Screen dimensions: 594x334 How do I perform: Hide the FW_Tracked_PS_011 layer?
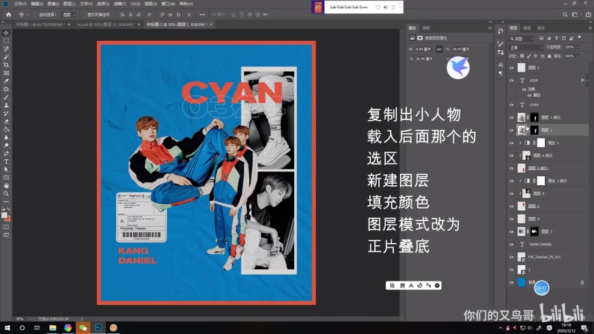(x=511, y=257)
